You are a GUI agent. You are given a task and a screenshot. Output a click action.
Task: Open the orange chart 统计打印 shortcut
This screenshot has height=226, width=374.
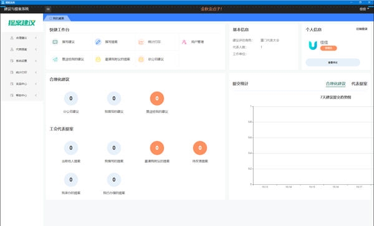[x=141, y=42]
